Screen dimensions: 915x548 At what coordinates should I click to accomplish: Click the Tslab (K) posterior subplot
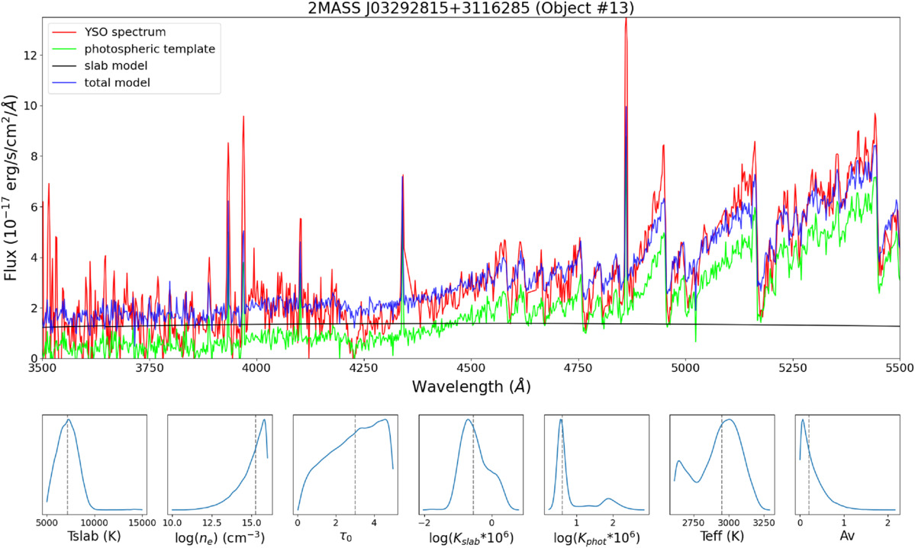pos(95,464)
